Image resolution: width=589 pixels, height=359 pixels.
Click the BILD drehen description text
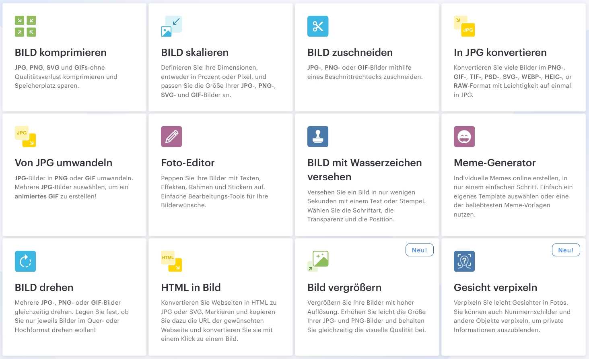click(72, 316)
